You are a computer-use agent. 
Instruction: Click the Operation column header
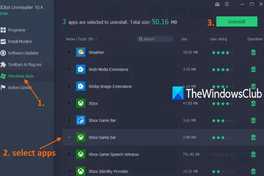click(255, 39)
